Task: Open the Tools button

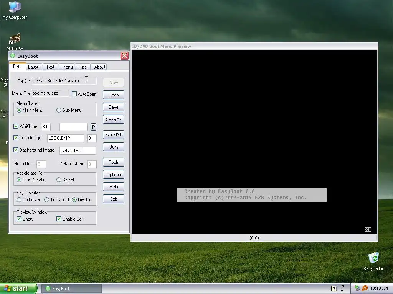Action: [x=114, y=162]
